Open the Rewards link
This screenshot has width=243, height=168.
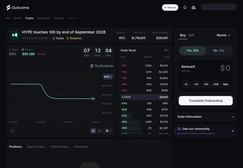pyautogui.click(x=74, y=38)
